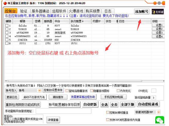The image size is (169, 126).
Task: Open the 极速浏览器CEF dropdown
Action: (x=158, y=112)
